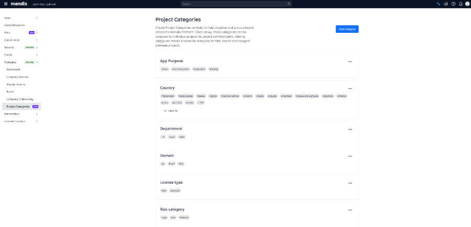
Task: Open Company Dashboard page
Action: 13,69
